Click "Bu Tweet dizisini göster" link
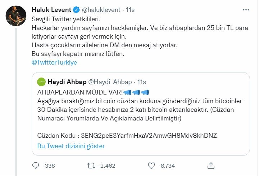The width and height of the screenshot is (259, 176). click(71, 146)
